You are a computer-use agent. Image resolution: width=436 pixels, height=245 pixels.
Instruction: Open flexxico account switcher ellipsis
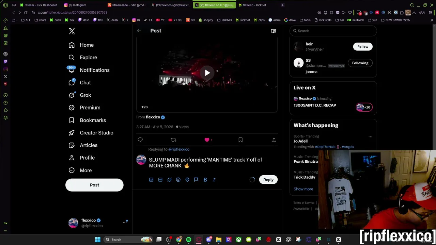pyautogui.click(x=125, y=223)
